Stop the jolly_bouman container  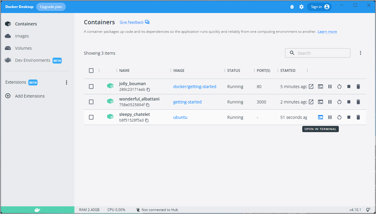click(x=349, y=87)
